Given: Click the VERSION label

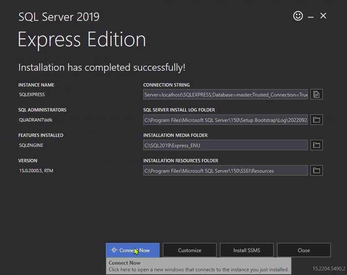Looking at the screenshot, I should [27, 161].
